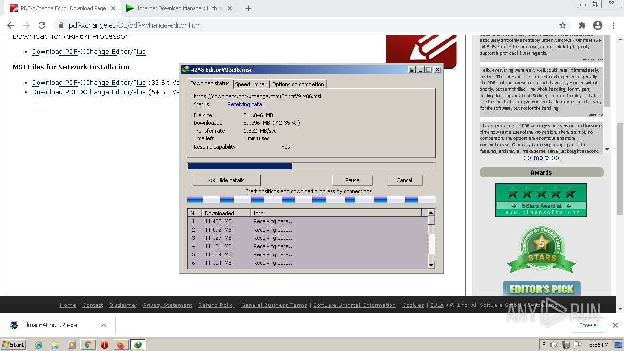Switch to Internet Download Manager browser tab
624x351 pixels.
pos(180,8)
